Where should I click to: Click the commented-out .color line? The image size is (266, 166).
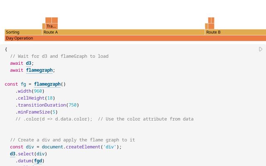tap(104, 119)
